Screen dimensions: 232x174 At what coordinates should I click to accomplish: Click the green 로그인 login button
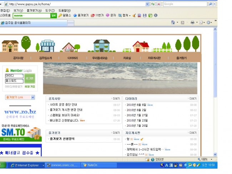click(29, 78)
